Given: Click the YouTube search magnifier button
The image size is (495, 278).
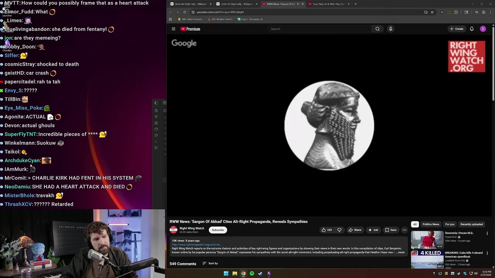Looking at the screenshot, I should (x=377, y=29).
